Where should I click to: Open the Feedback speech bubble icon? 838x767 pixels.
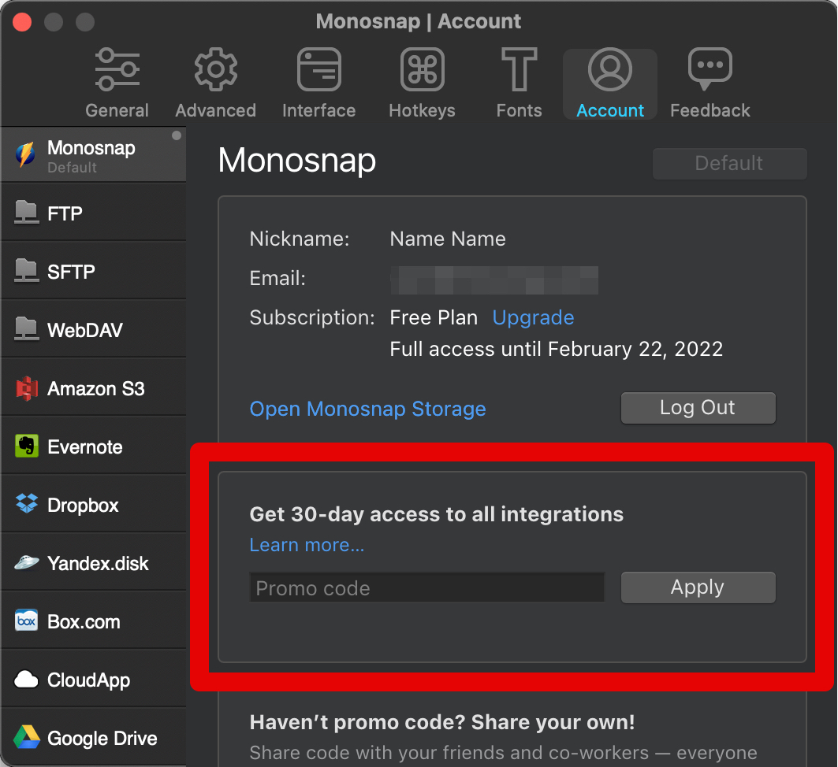coord(710,69)
